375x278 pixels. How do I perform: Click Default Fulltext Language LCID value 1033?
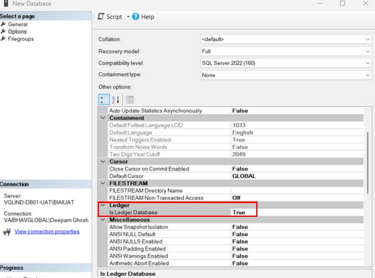pyautogui.click(x=239, y=125)
